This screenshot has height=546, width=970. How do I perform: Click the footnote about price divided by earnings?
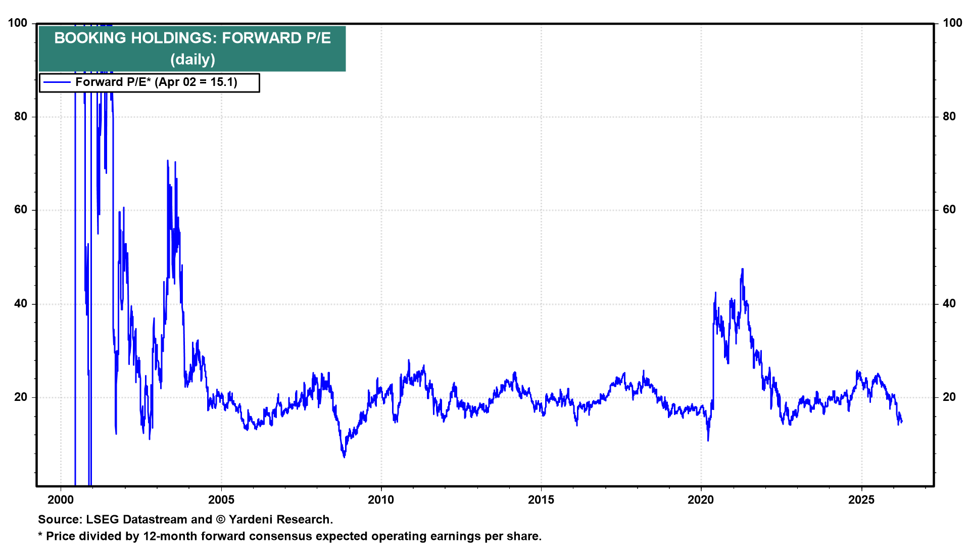(289, 536)
